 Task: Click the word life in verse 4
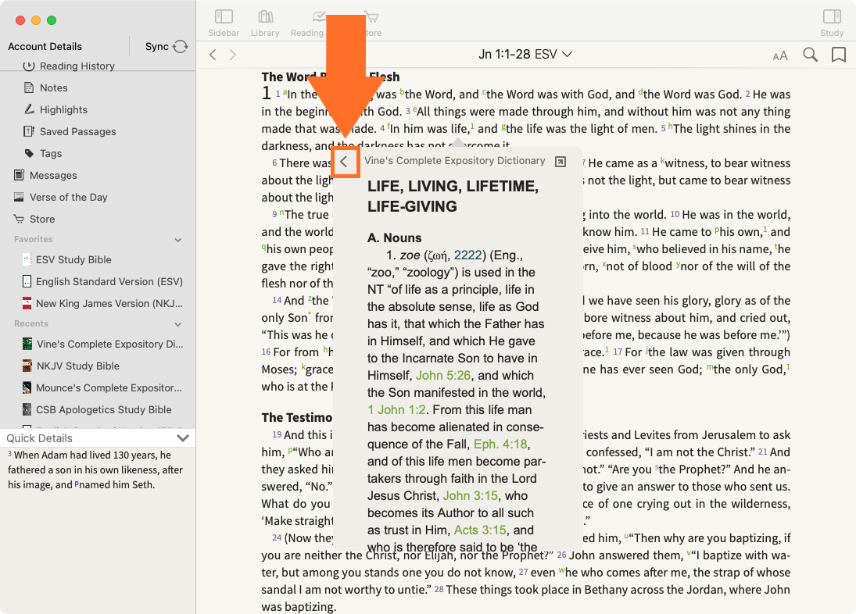click(459, 129)
